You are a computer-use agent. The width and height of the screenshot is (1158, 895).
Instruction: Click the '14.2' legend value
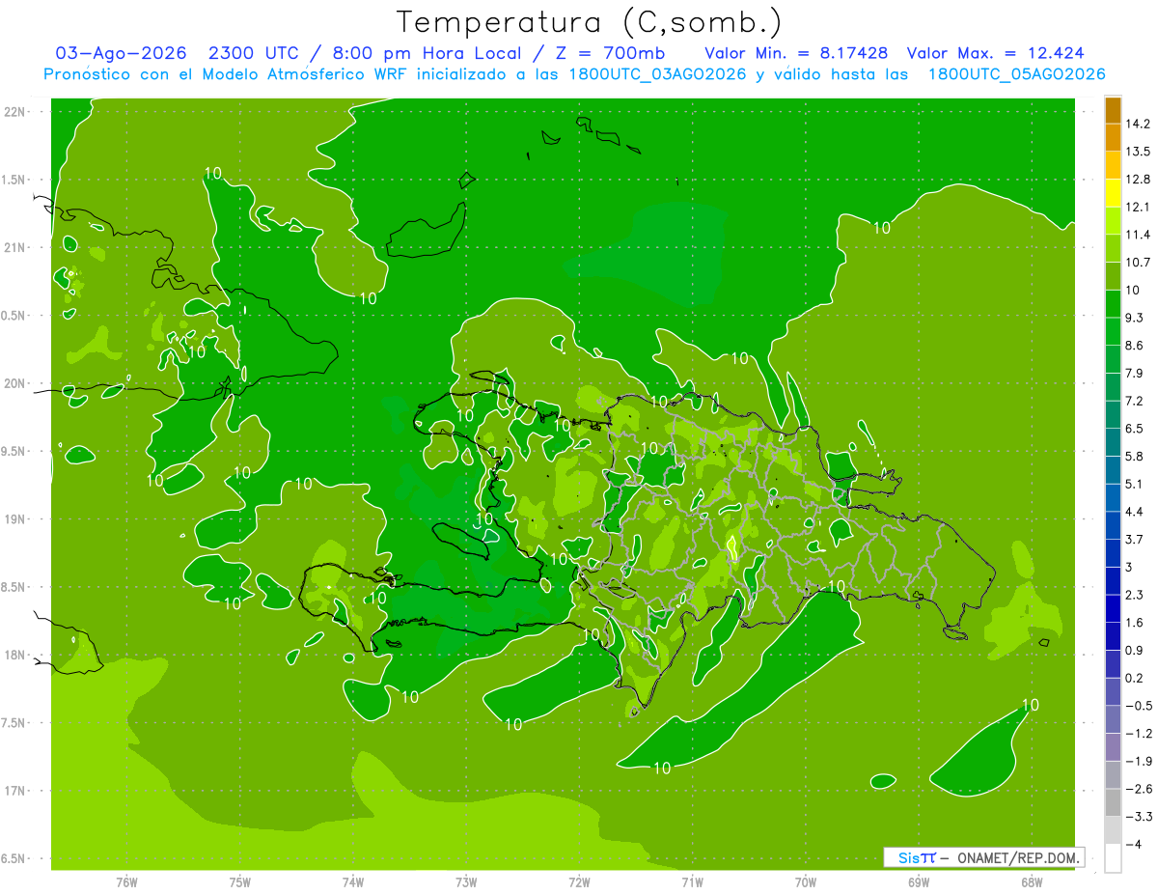(x=1138, y=124)
